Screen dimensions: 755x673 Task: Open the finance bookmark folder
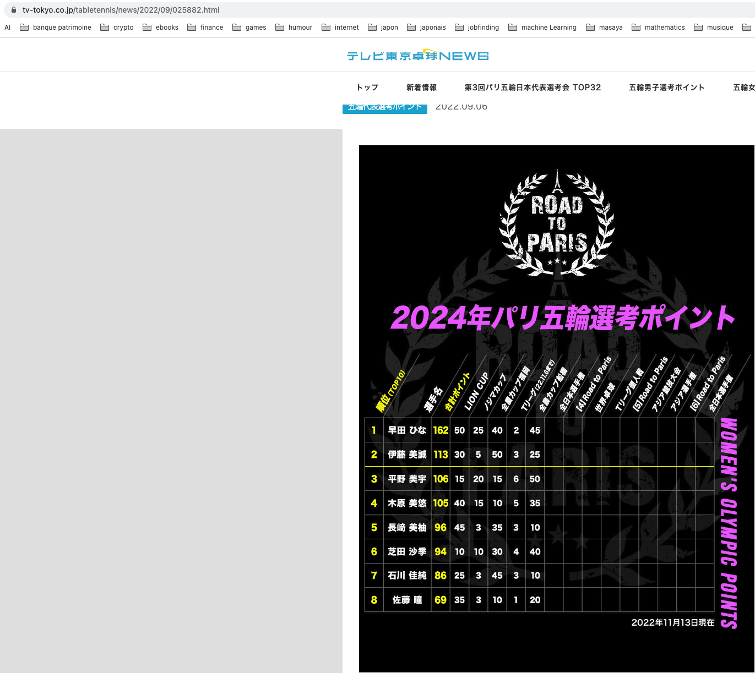coord(205,28)
